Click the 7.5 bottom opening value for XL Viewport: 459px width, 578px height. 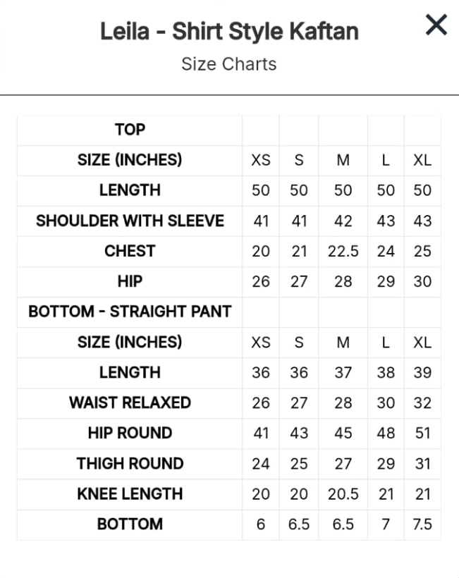(x=422, y=524)
